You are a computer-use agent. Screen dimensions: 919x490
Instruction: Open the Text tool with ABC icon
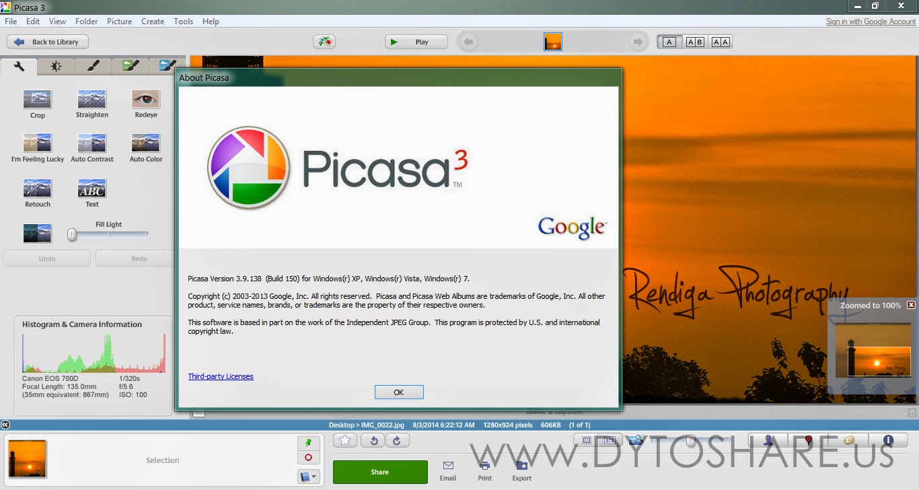(91, 188)
